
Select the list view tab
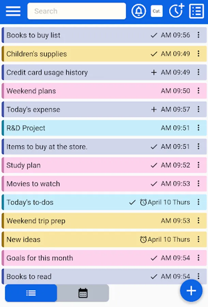(31, 293)
